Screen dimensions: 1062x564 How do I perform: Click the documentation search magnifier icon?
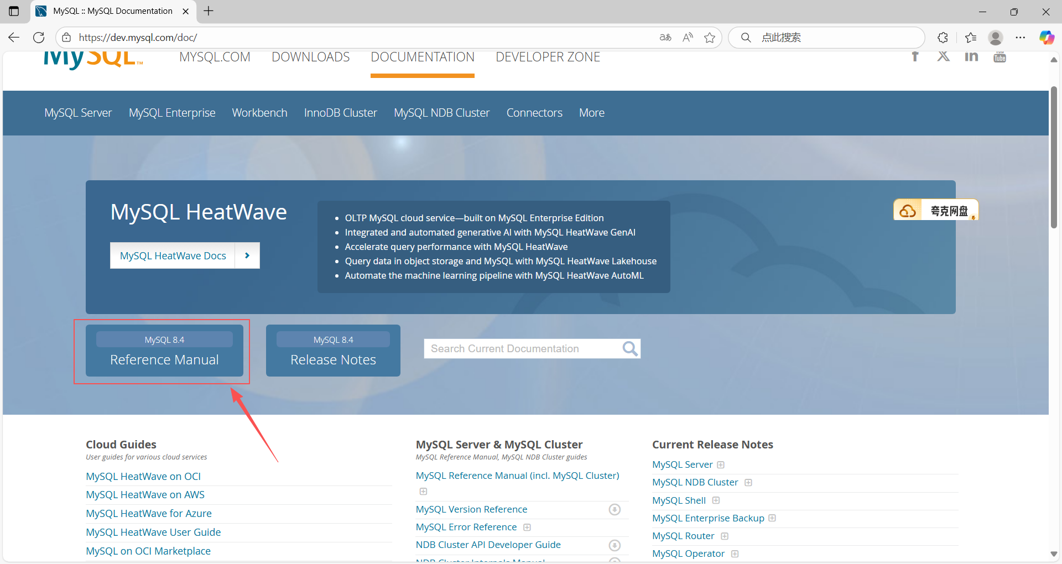(x=630, y=348)
